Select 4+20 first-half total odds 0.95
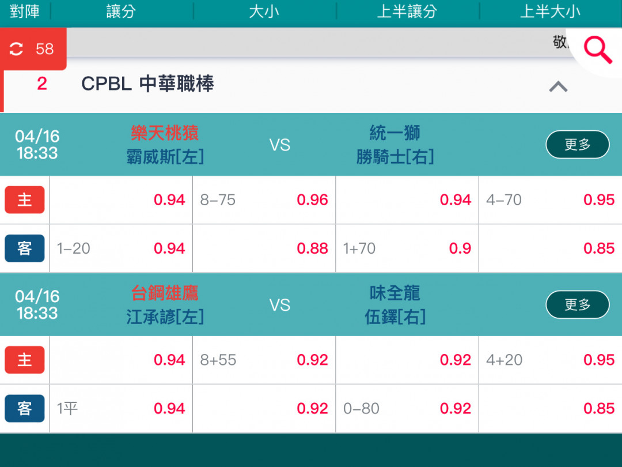 coord(551,360)
